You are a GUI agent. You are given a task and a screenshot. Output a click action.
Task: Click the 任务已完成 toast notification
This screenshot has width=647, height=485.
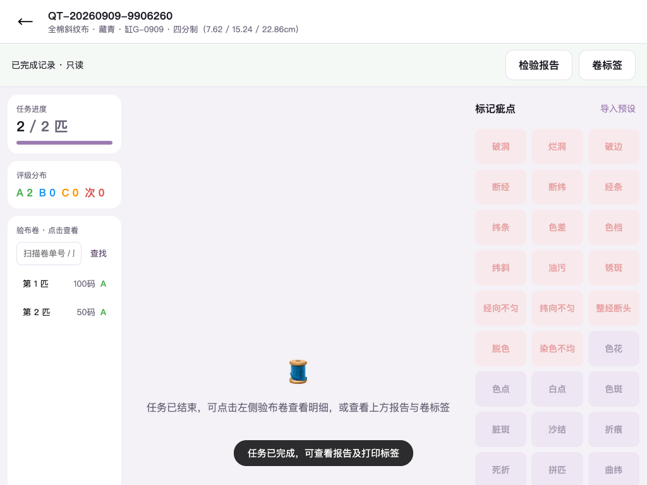point(323,453)
